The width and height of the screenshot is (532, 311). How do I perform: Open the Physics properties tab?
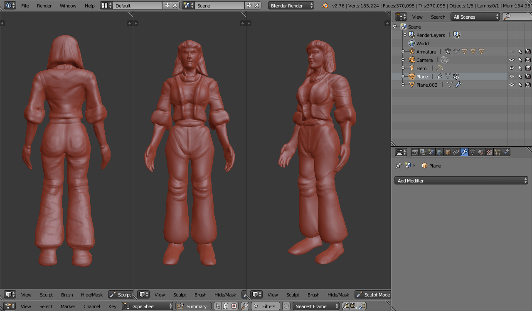coord(506,152)
